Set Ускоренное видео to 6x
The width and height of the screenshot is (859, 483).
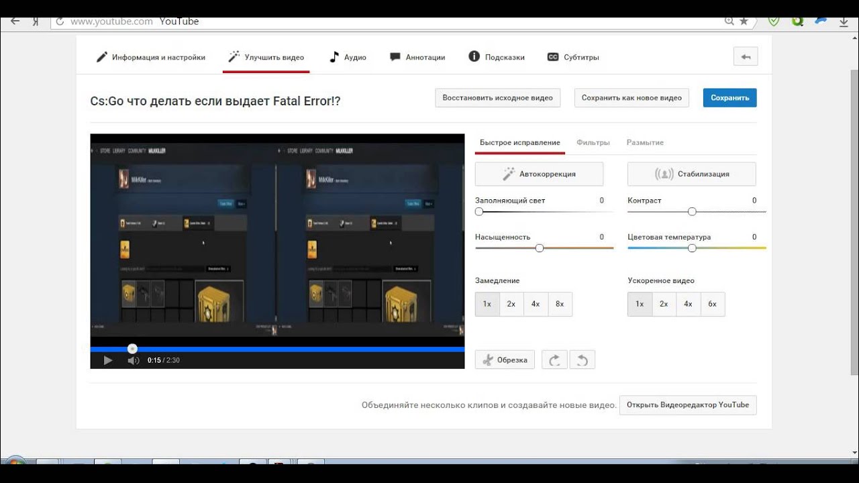[712, 304]
